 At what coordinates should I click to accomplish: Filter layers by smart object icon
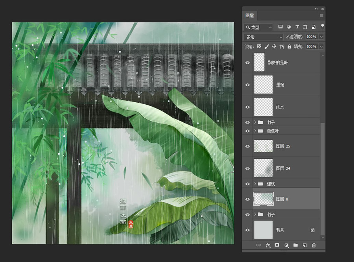pyautogui.click(x=313, y=27)
